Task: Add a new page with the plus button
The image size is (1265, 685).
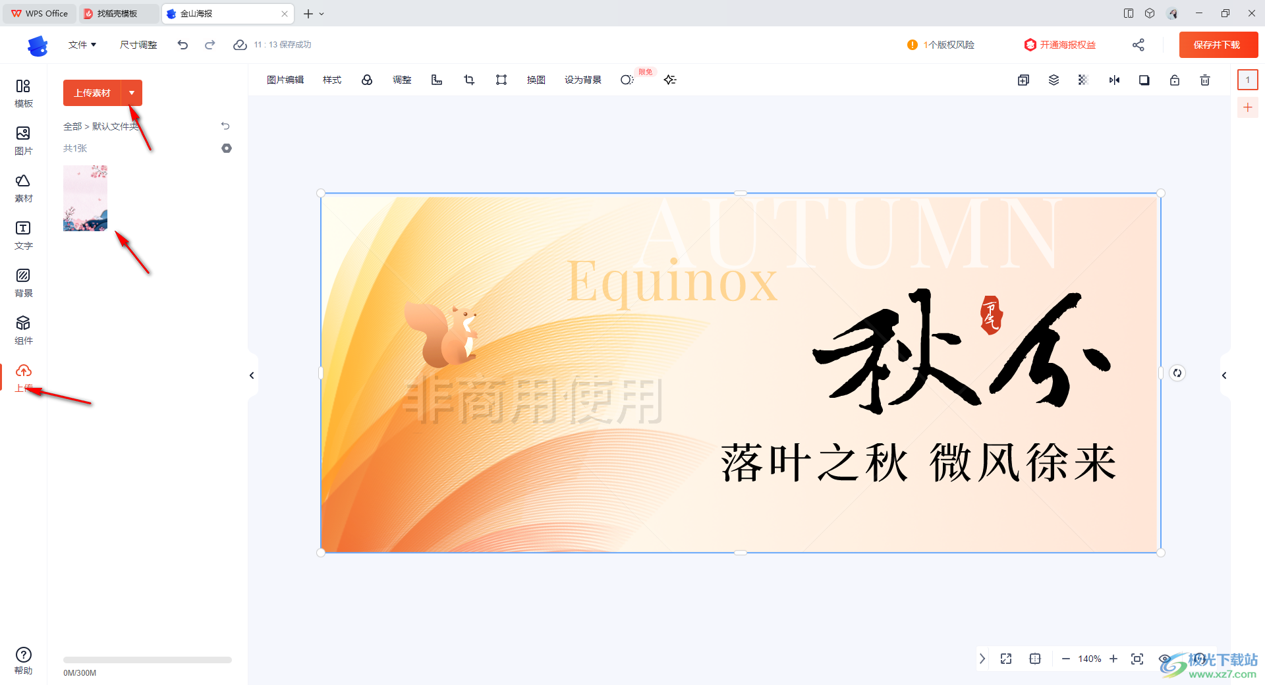Action: pos(1248,107)
